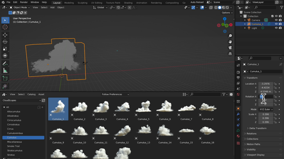Open the Tool properties tab
This screenshot has height=159, width=284.
(238, 65)
